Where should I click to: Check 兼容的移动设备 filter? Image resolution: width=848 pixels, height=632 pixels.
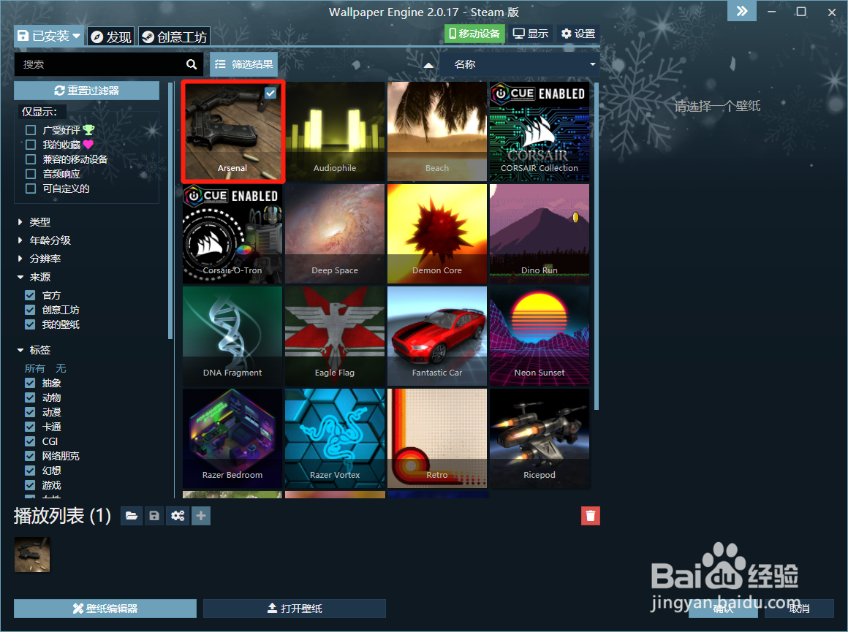coord(31,159)
